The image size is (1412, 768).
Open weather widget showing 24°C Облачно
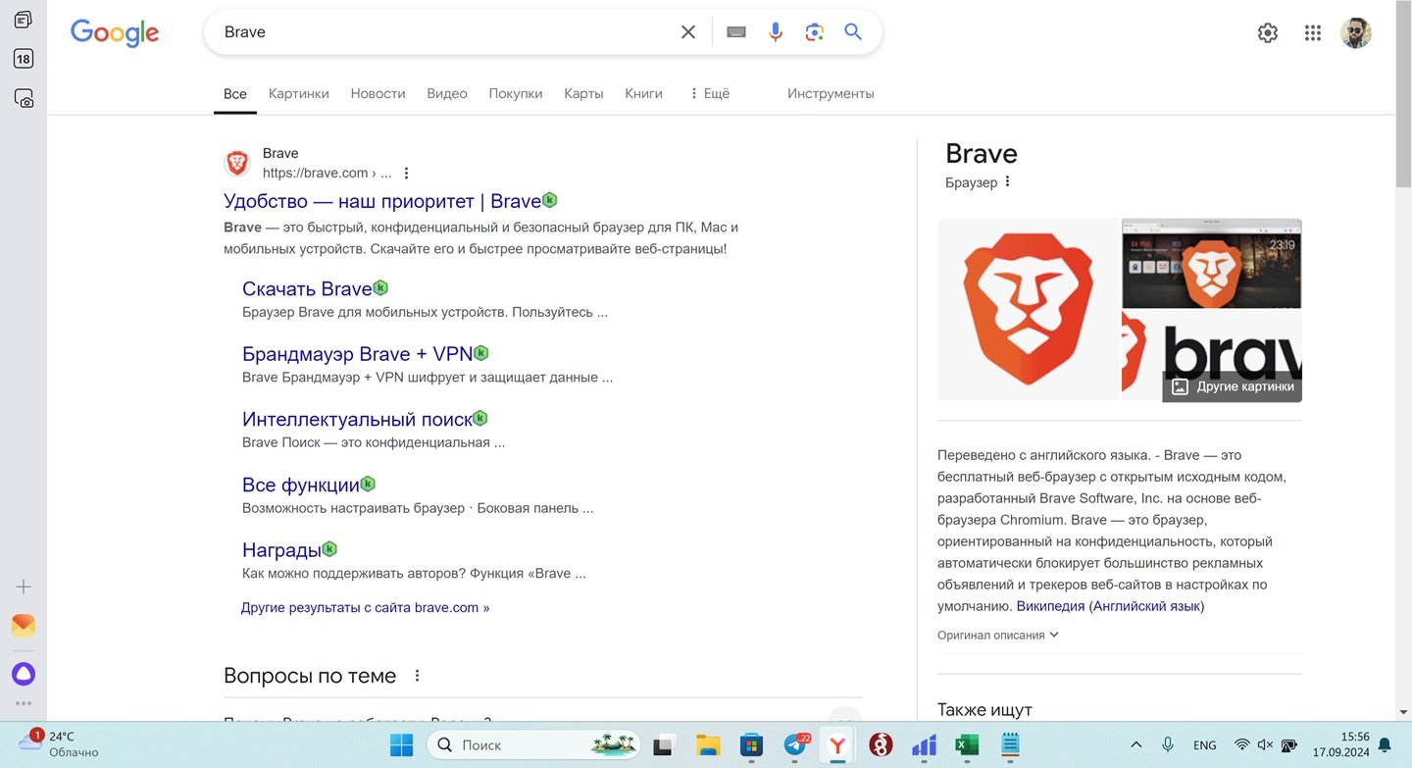[x=61, y=743]
